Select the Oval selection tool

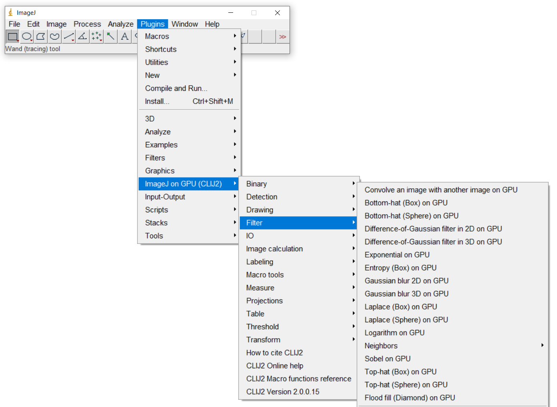click(27, 37)
